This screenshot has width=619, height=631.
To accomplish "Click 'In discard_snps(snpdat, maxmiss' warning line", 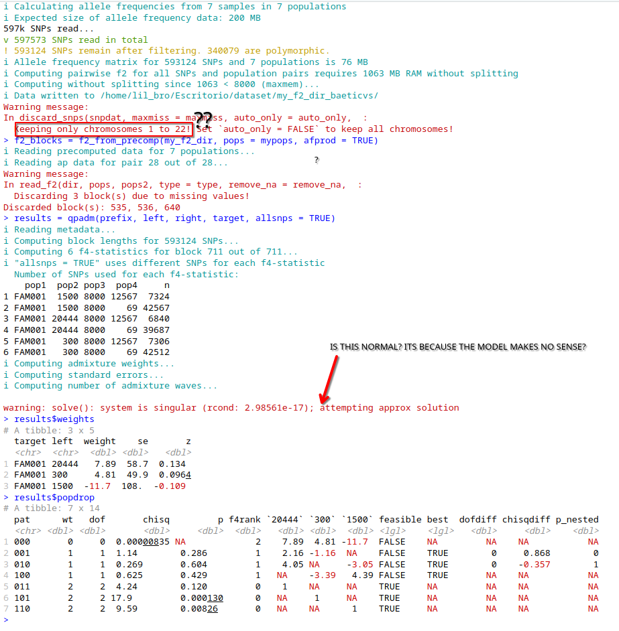I will click(185, 117).
